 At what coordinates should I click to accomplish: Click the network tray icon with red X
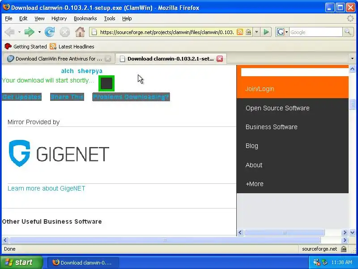(316, 262)
